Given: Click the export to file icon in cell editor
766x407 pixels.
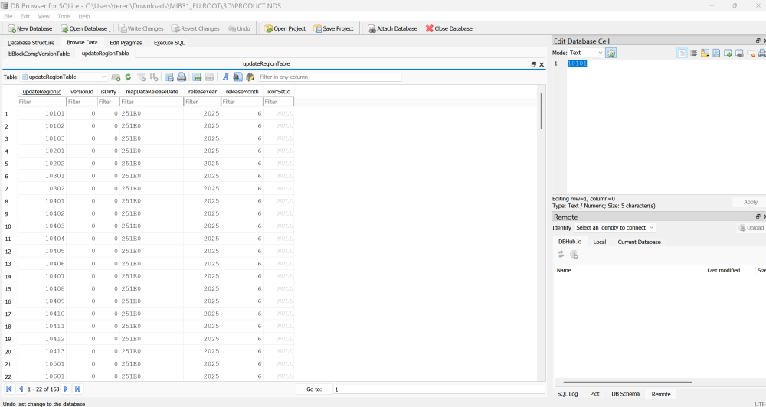Looking at the screenshot, I should click(x=716, y=53).
